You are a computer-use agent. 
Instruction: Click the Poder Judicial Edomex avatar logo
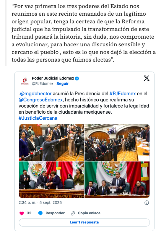[25, 81]
